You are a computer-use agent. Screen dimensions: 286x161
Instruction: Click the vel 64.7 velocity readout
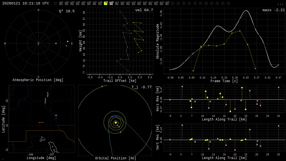144,10
